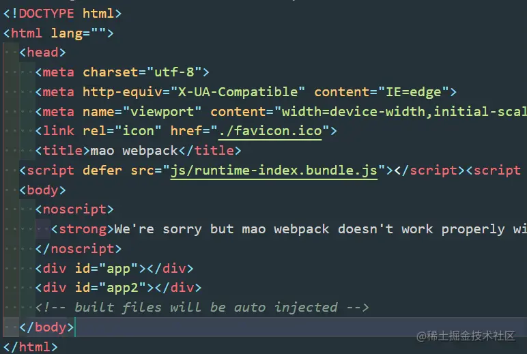Click the div id app line
Image resolution: width=527 pixels, height=354 pixels.
[x=114, y=269]
